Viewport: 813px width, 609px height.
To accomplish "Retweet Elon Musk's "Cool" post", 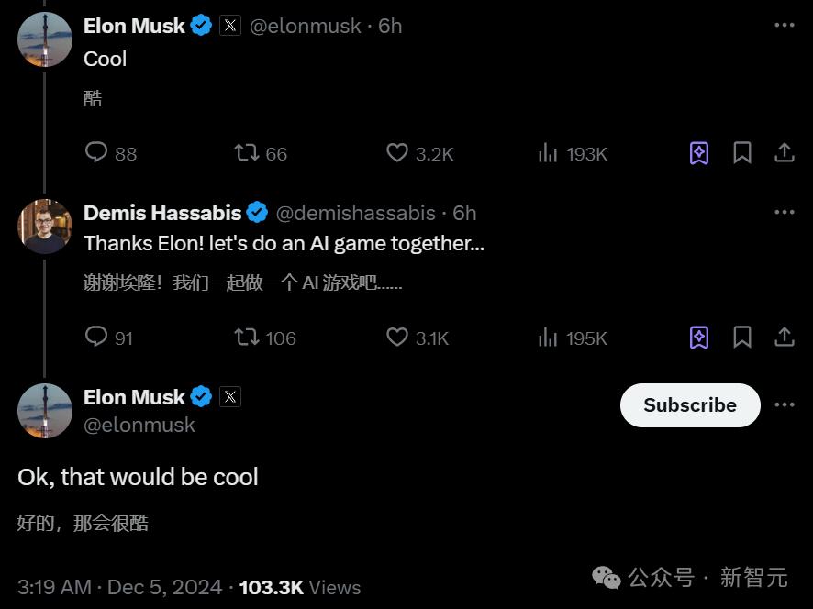I will click(x=248, y=152).
